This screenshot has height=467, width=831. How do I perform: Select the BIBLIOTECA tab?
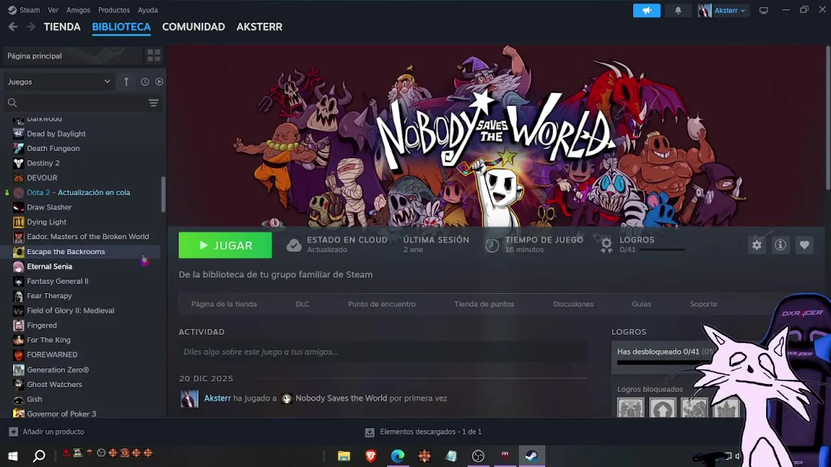[121, 27]
